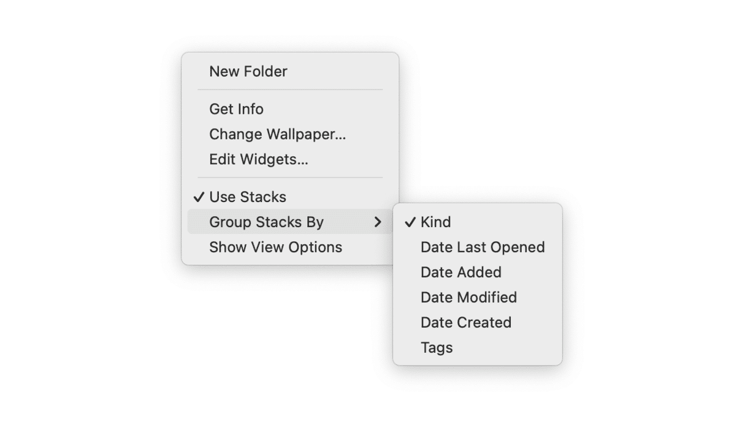
Task: Click the checkmark icon beside Use Stacks
Action: pos(198,197)
